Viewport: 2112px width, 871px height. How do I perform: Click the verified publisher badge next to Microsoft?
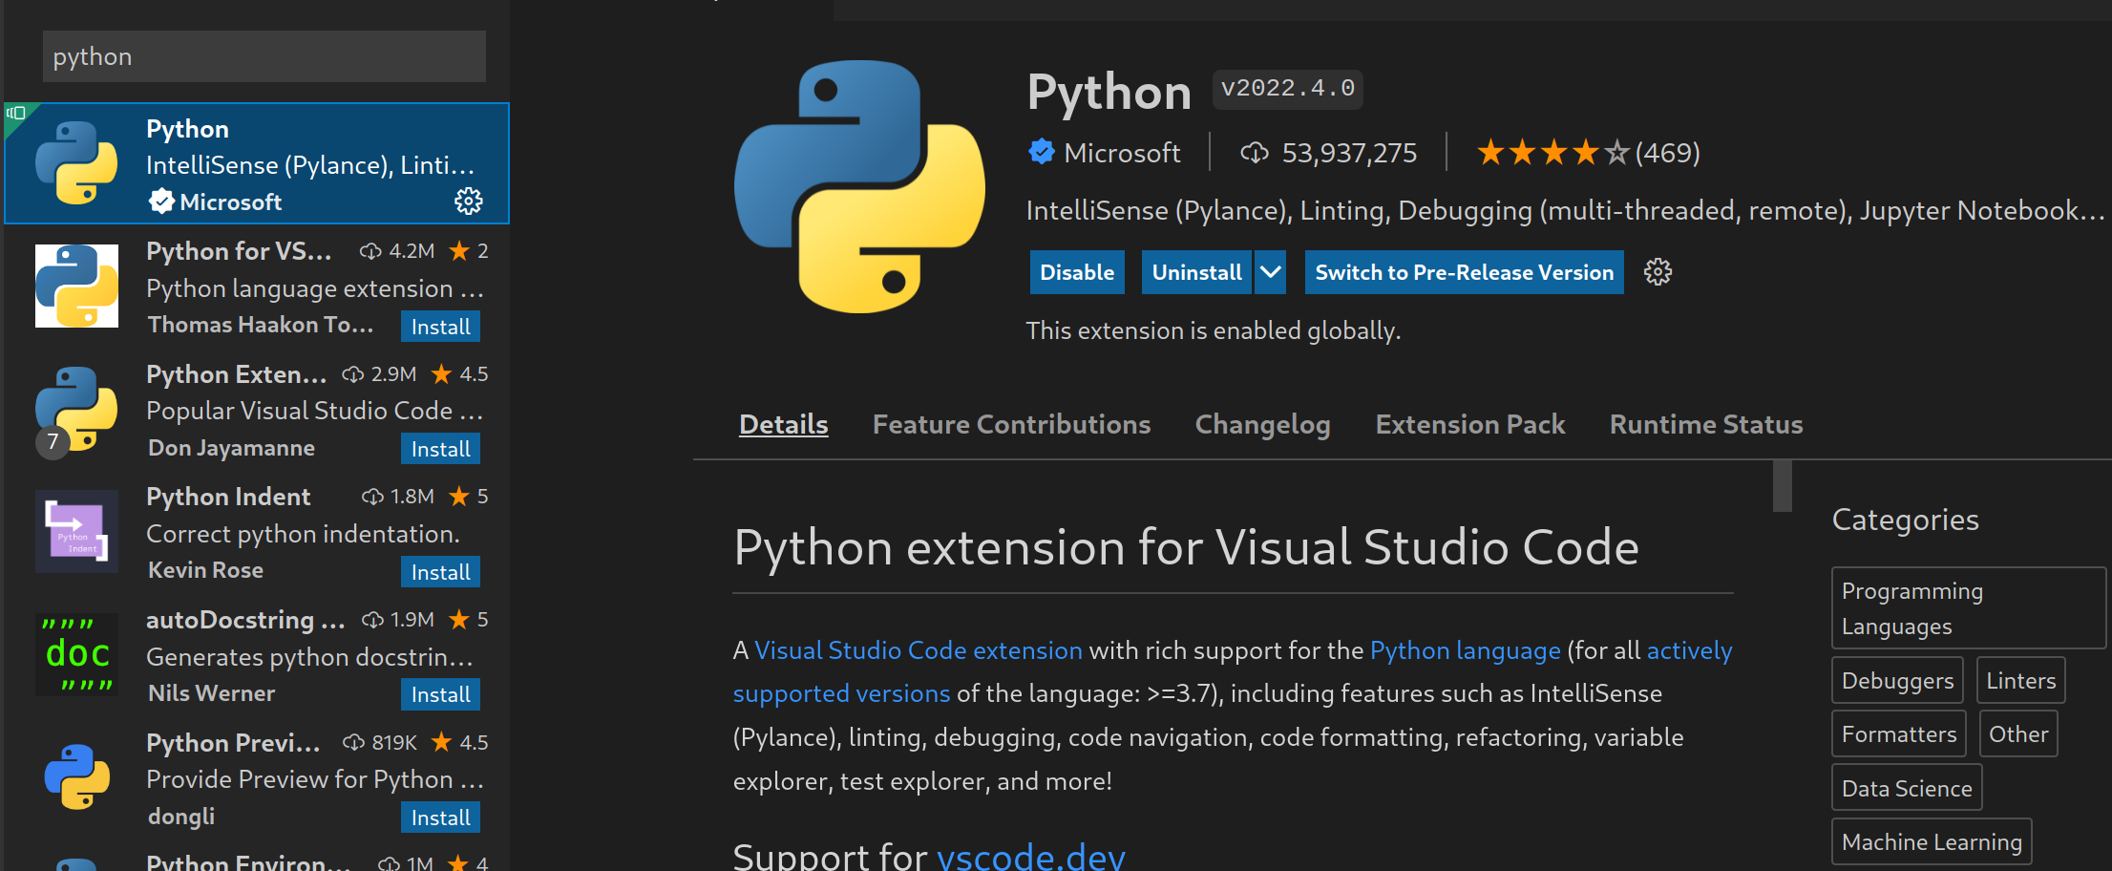[x=1041, y=152]
